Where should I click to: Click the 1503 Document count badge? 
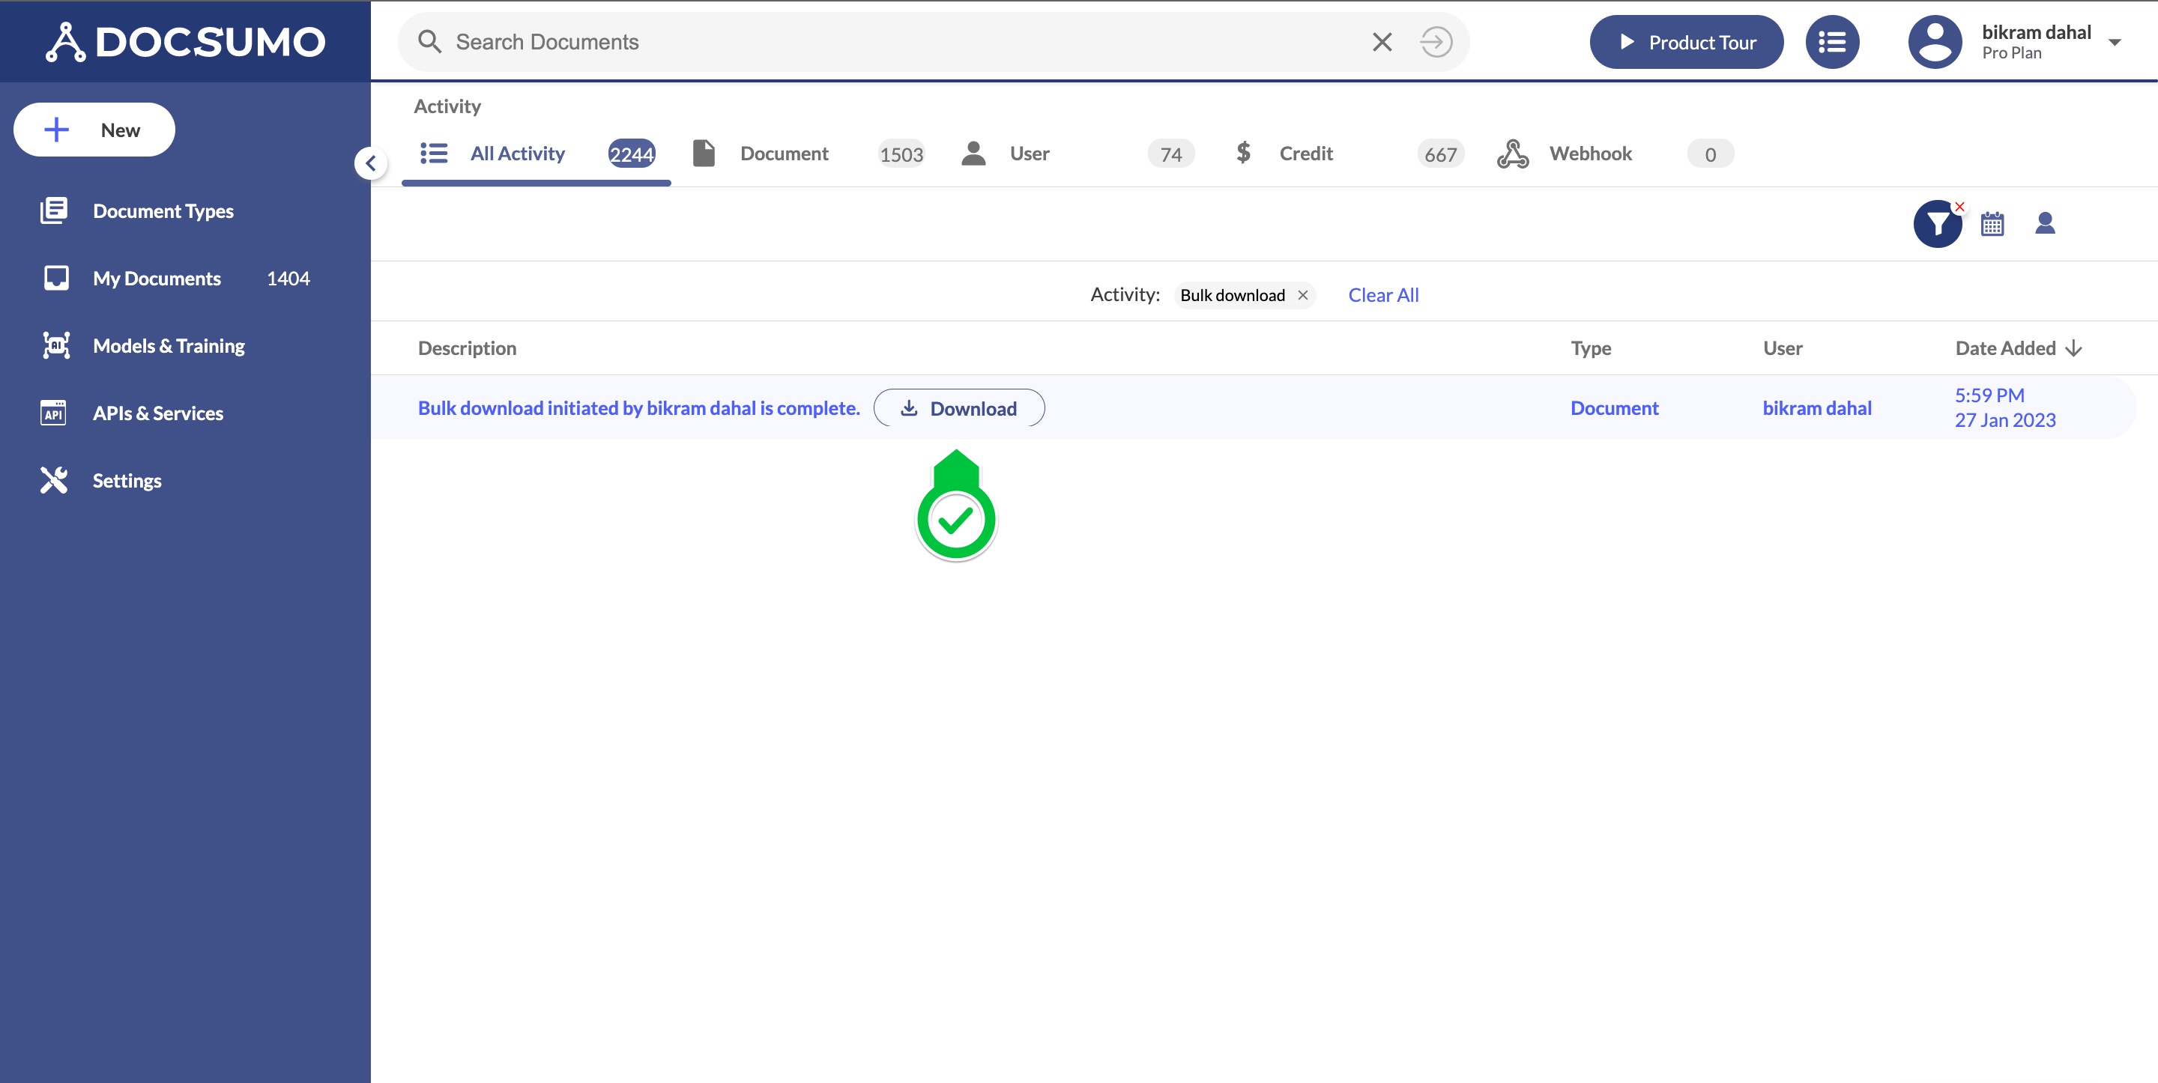(901, 154)
